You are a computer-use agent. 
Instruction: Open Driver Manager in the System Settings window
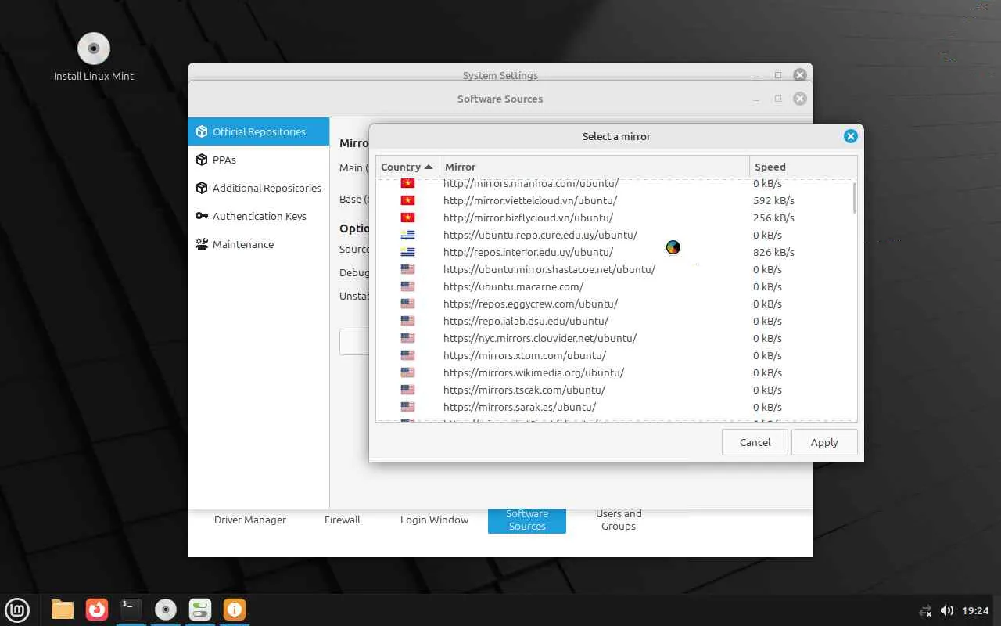pos(250,520)
